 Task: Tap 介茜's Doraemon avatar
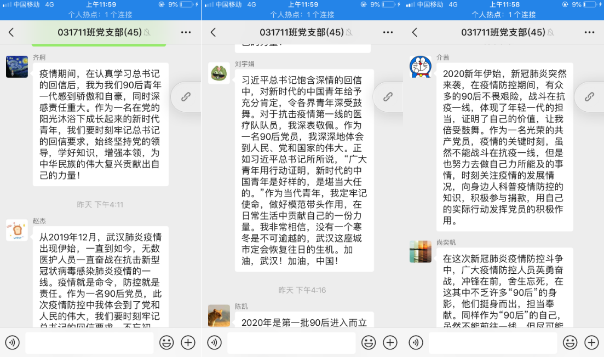pyautogui.click(x=421, y=67)
